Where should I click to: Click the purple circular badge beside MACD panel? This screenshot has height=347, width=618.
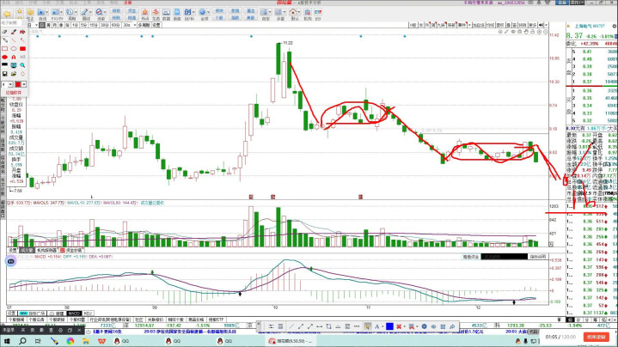[10, 261]
